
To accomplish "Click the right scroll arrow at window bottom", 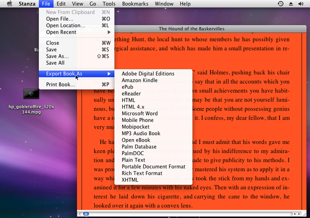I will [299, 214].
